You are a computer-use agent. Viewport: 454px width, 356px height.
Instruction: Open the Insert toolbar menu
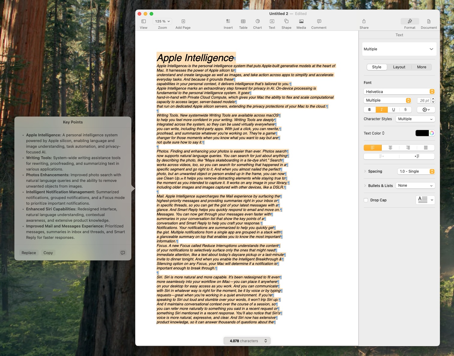(228, 24)
